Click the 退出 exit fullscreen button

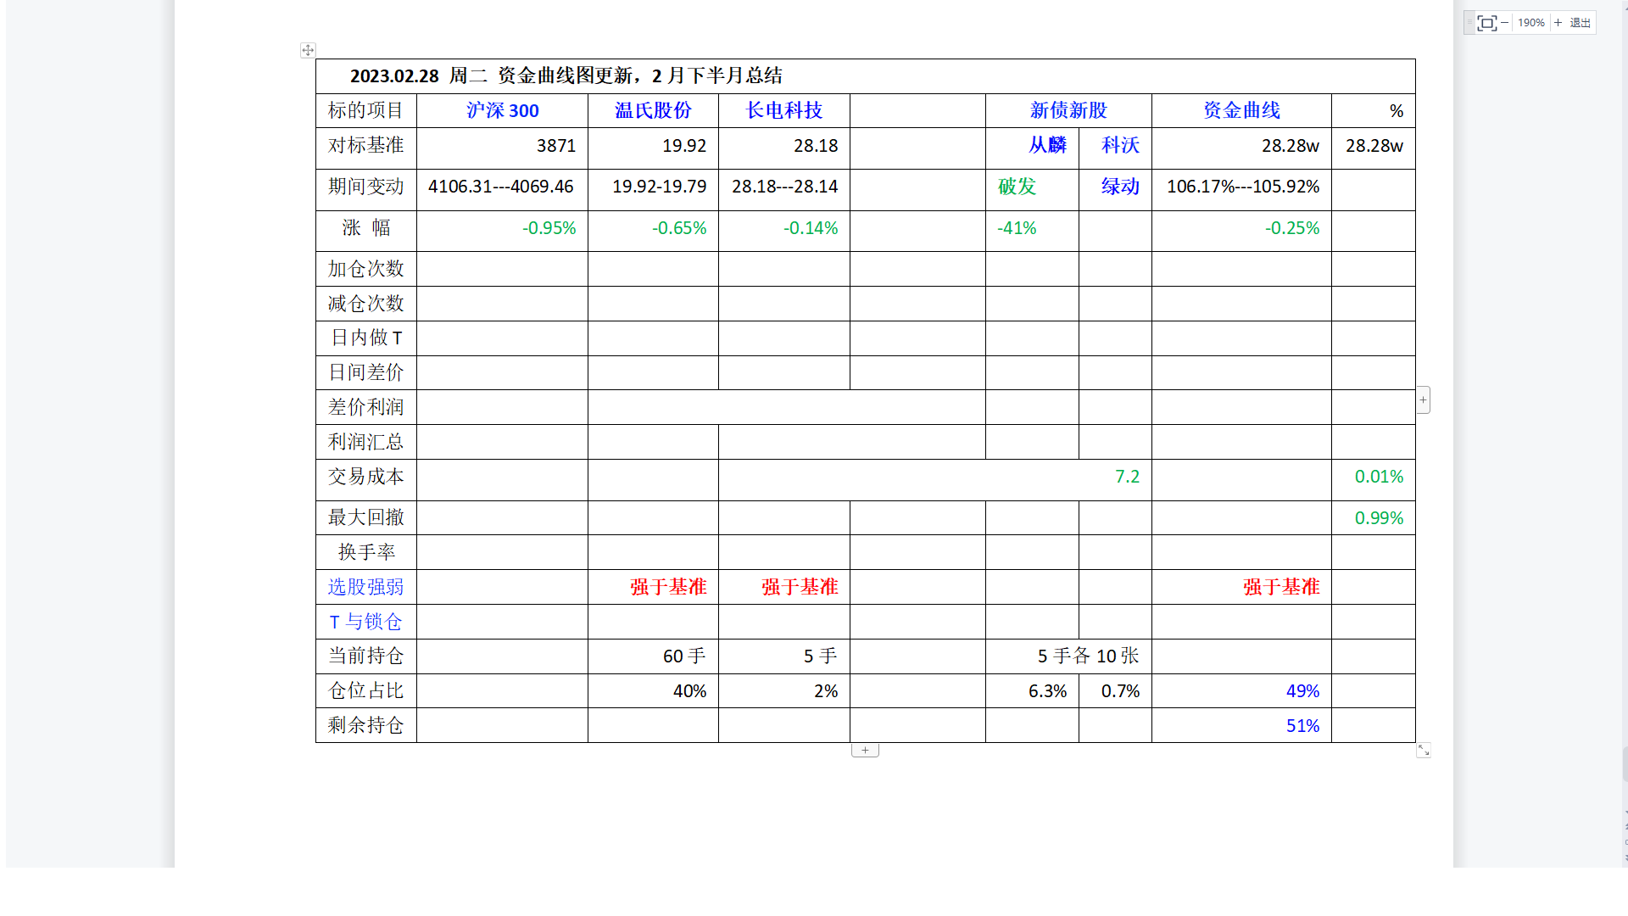(1580, 23)
